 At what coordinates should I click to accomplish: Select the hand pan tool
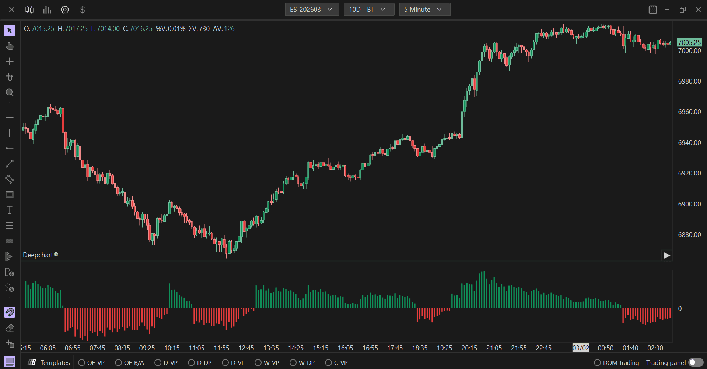tap(10, 46)
